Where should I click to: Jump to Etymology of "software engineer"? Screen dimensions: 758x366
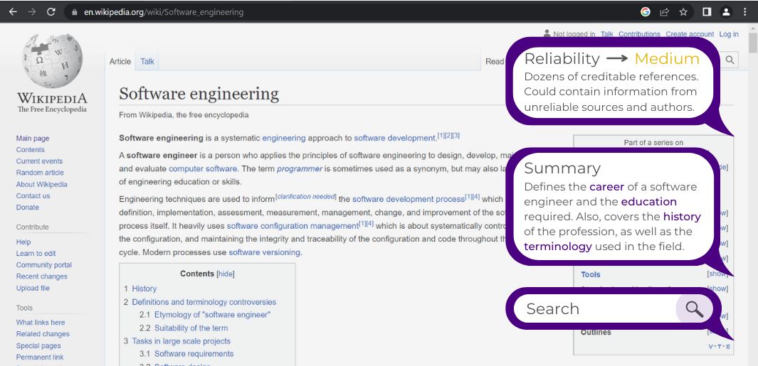pyautogui.click(x=205, y=315)
